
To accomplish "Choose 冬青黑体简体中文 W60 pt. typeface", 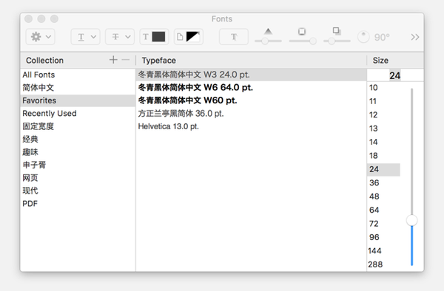I will 251,100.
